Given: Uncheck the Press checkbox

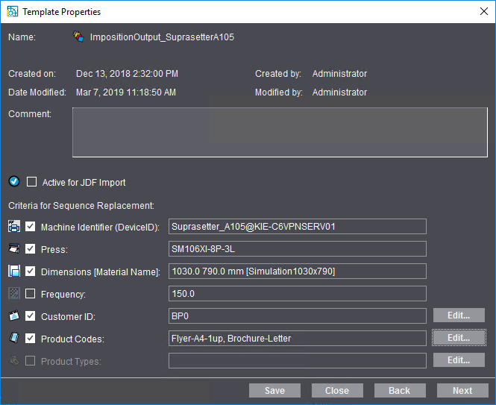Looking at the screenshot, I should coord(31,249).
